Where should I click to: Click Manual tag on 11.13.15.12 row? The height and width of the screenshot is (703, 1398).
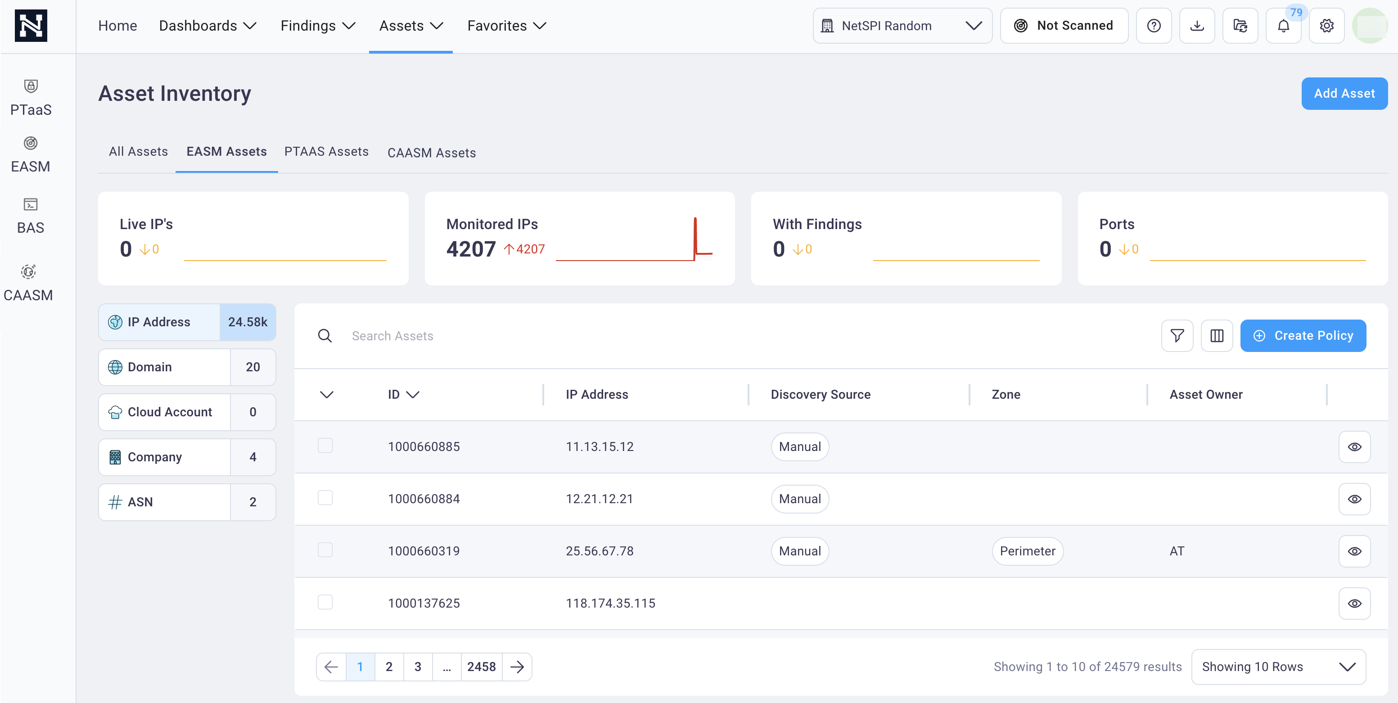pos(799,447)
